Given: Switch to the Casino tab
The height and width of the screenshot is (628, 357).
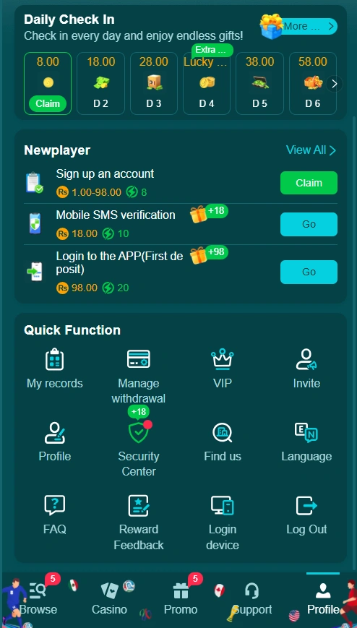Looking at the screenshot, I should [109, 599].
